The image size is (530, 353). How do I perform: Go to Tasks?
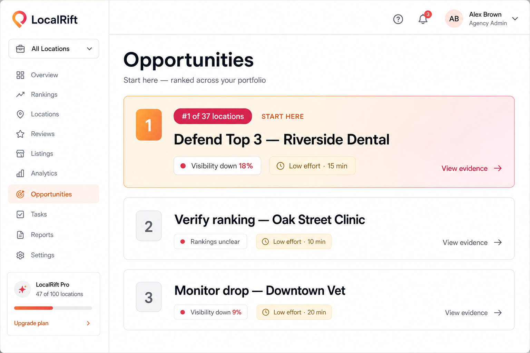point(54,214)
